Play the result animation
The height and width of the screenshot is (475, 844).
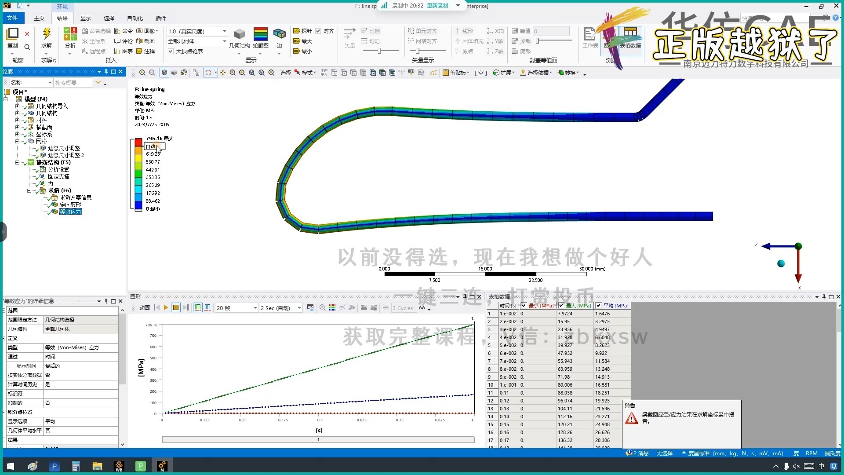click(x=166, y=308)
